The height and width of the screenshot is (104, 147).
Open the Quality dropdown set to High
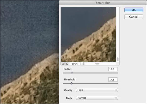pos(97,90)
